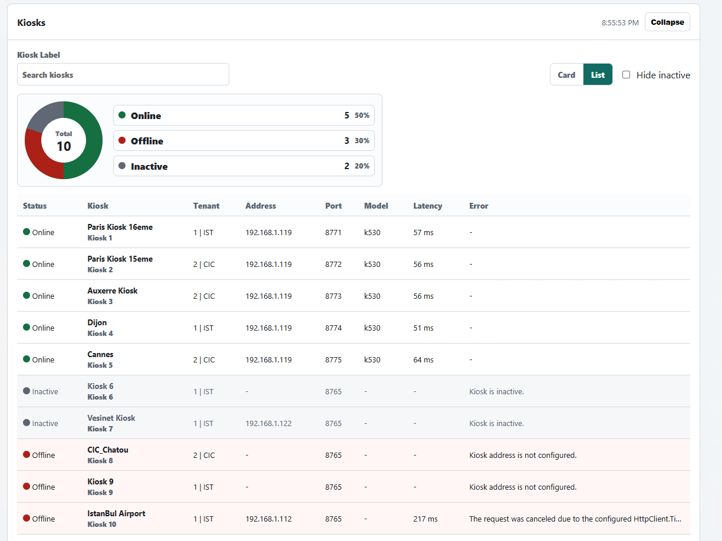Viewport: 722px width, 541px height.
Task: Click the Tenant column header
Action: pos(206,206)
